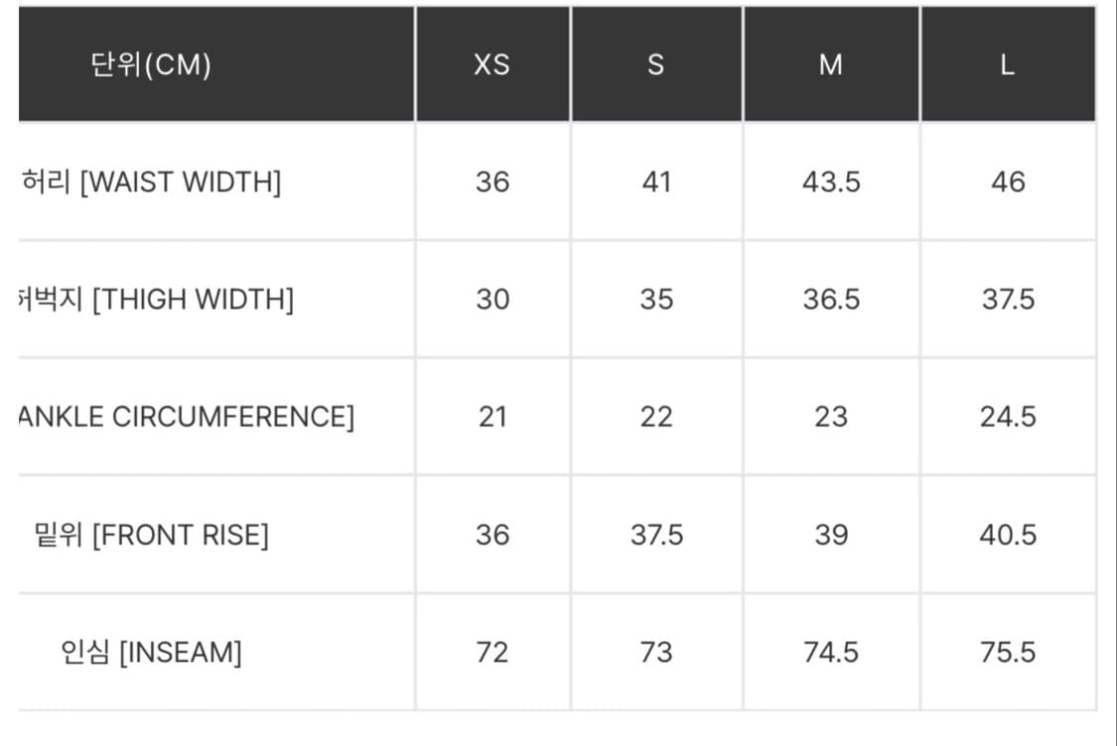Click the 단위(CM) header cell
This screenshot has width=1117, height=746.
(151, 65)
